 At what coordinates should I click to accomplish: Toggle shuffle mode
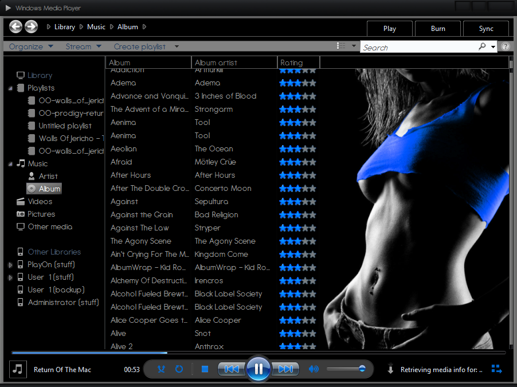point(161,369)
